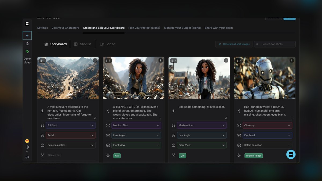The height and width of the screenshot is (181, 322).
Task: Click the action icon beside junkyard description
Action: (x=42, y=111)
